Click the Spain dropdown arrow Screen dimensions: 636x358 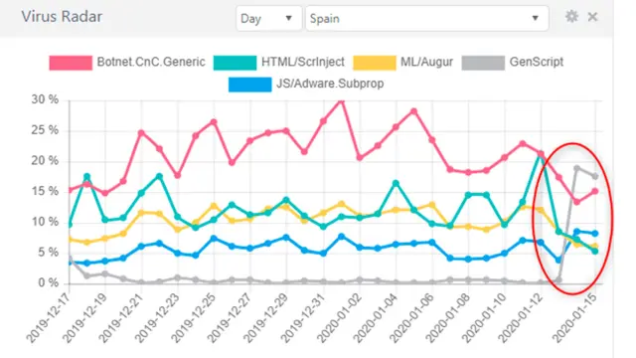(535, 18)
